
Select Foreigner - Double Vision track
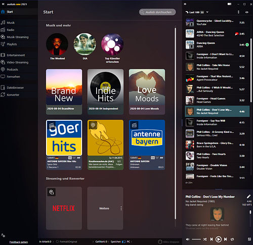[x=217, y=167]
